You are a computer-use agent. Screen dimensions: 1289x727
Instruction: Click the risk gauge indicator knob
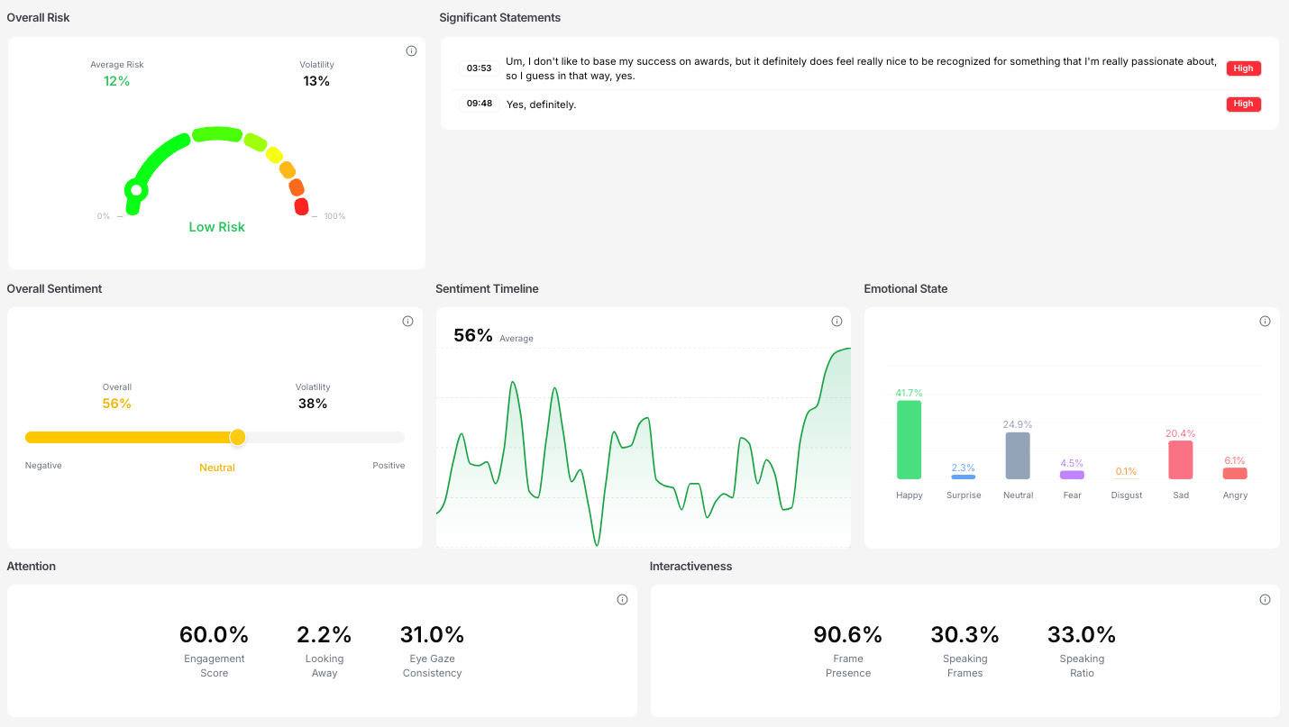point(136,190)
